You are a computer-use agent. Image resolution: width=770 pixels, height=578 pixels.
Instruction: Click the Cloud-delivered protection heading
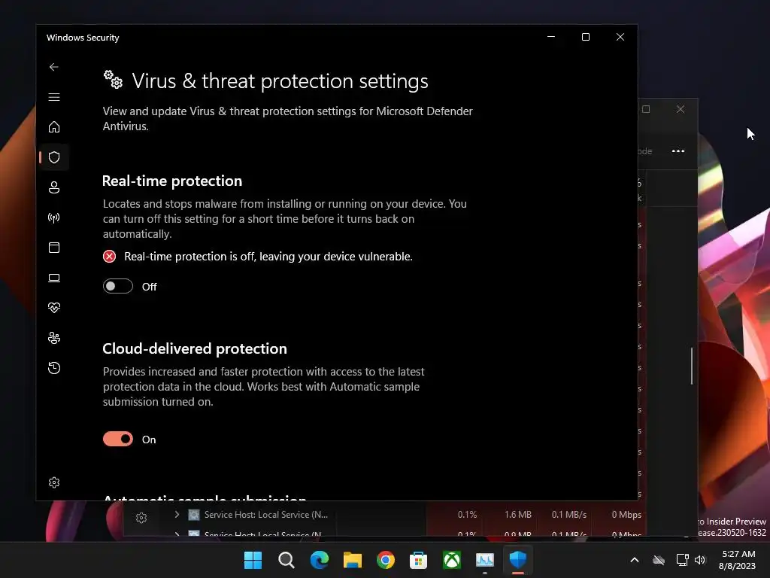point(195,348)
